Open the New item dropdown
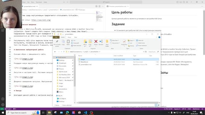The height and width of the screenshot is (115, 205). pyautogui.click(x=115, y=41)
